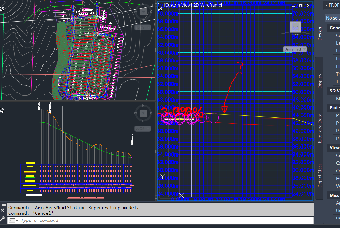Open the 'Unnamed' named view dropdown
Screen dimensions: 340x228
(x=295, y=49)
